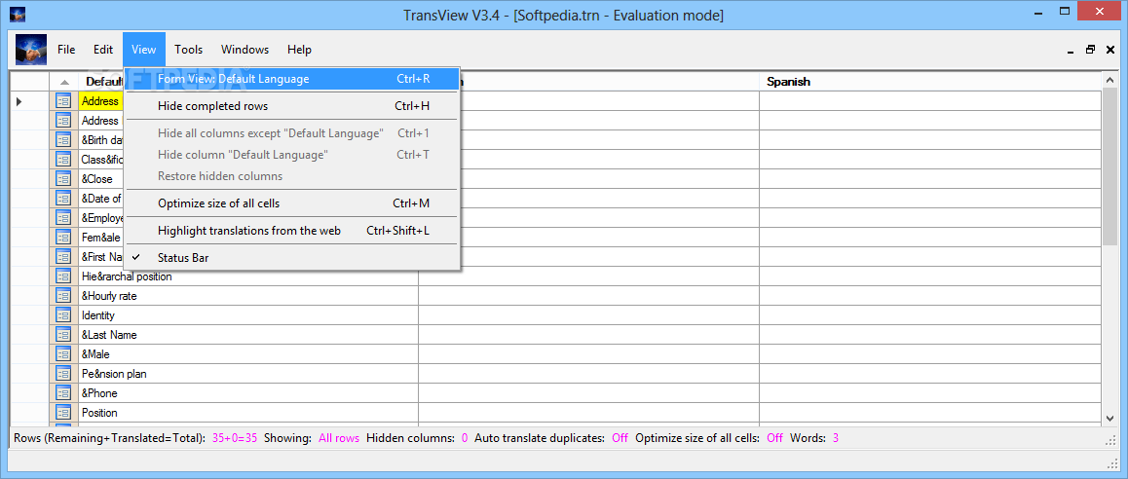Click the Spanish cell in the &Male row
Screen dimensions: 1128x479
tap(930, 353)
